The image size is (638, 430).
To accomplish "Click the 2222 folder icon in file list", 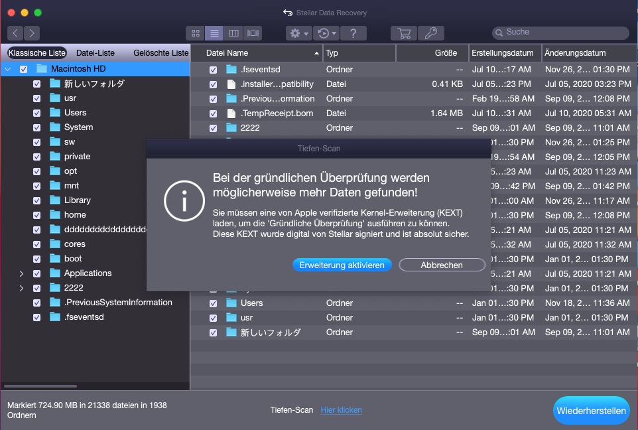I will [231, 128].
